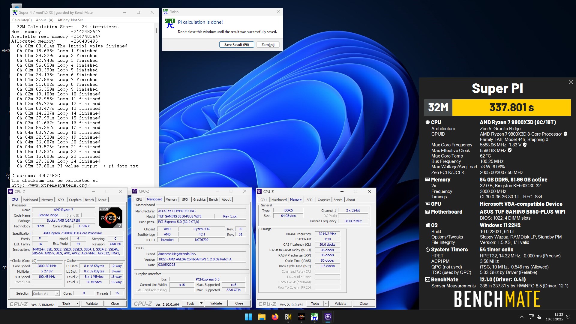Click CPU-Z Memory window title icon
576x324 pixels.
259,191
